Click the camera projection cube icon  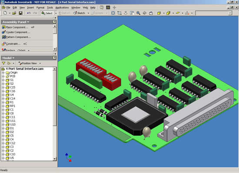168,13
